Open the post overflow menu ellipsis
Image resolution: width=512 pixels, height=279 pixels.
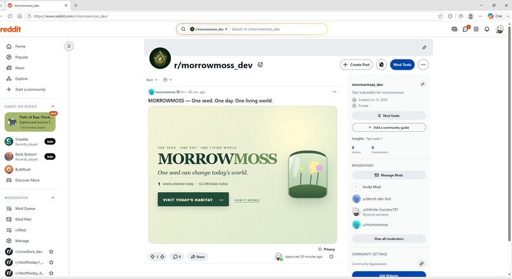coord(334,92)
